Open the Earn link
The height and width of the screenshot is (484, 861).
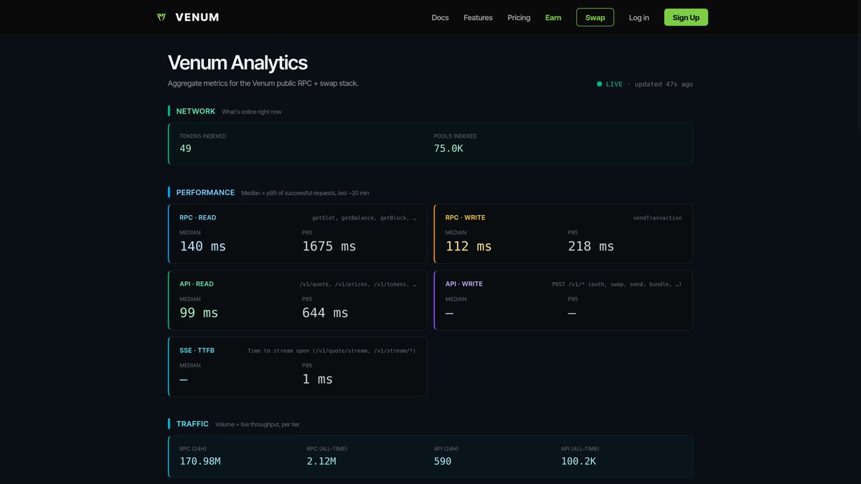[553, 17]
